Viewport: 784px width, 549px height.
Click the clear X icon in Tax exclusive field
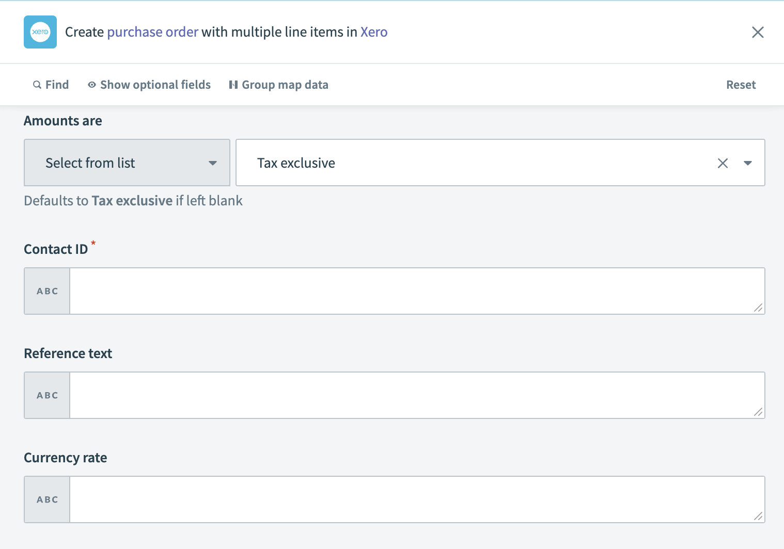723,163
